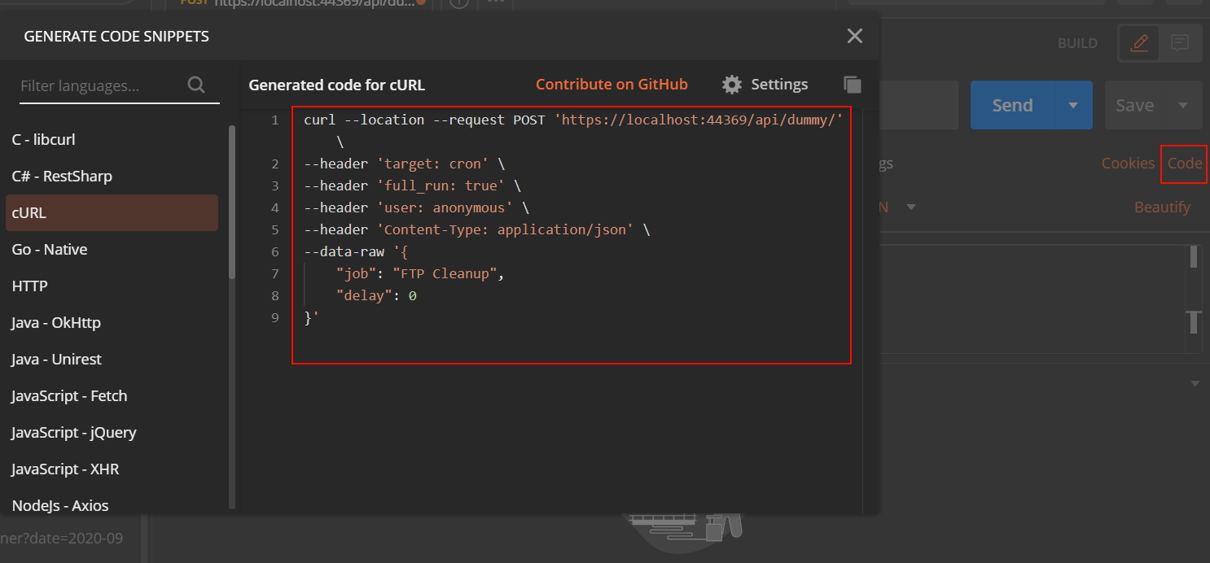
Task: Copy the generated cURL snippet to clipboard
Action: click(x=853, y=85)
